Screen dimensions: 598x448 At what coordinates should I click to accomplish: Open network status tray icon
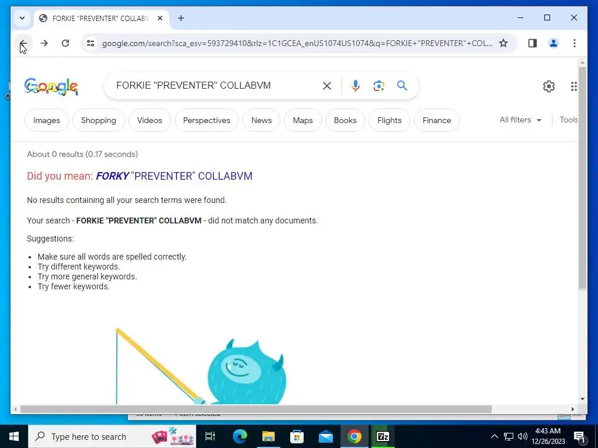pyautogui.click(x=509, y=436)
